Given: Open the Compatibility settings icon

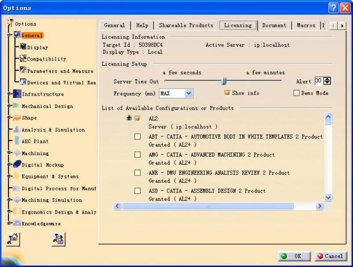Looking at the screenshot, I should pos(23,58).
